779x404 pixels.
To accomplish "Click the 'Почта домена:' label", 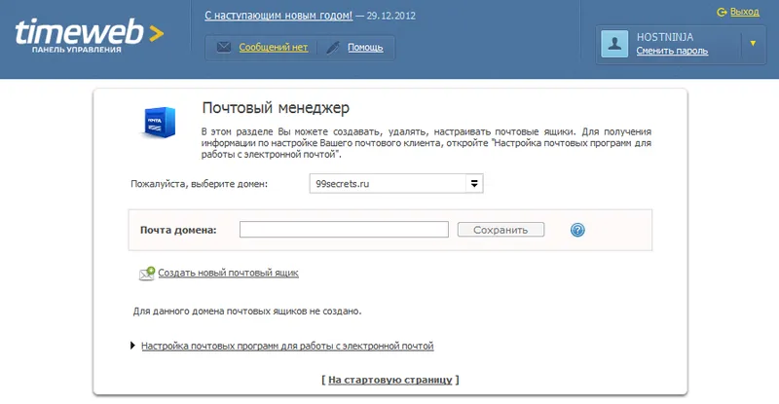I will coord(178,230).
